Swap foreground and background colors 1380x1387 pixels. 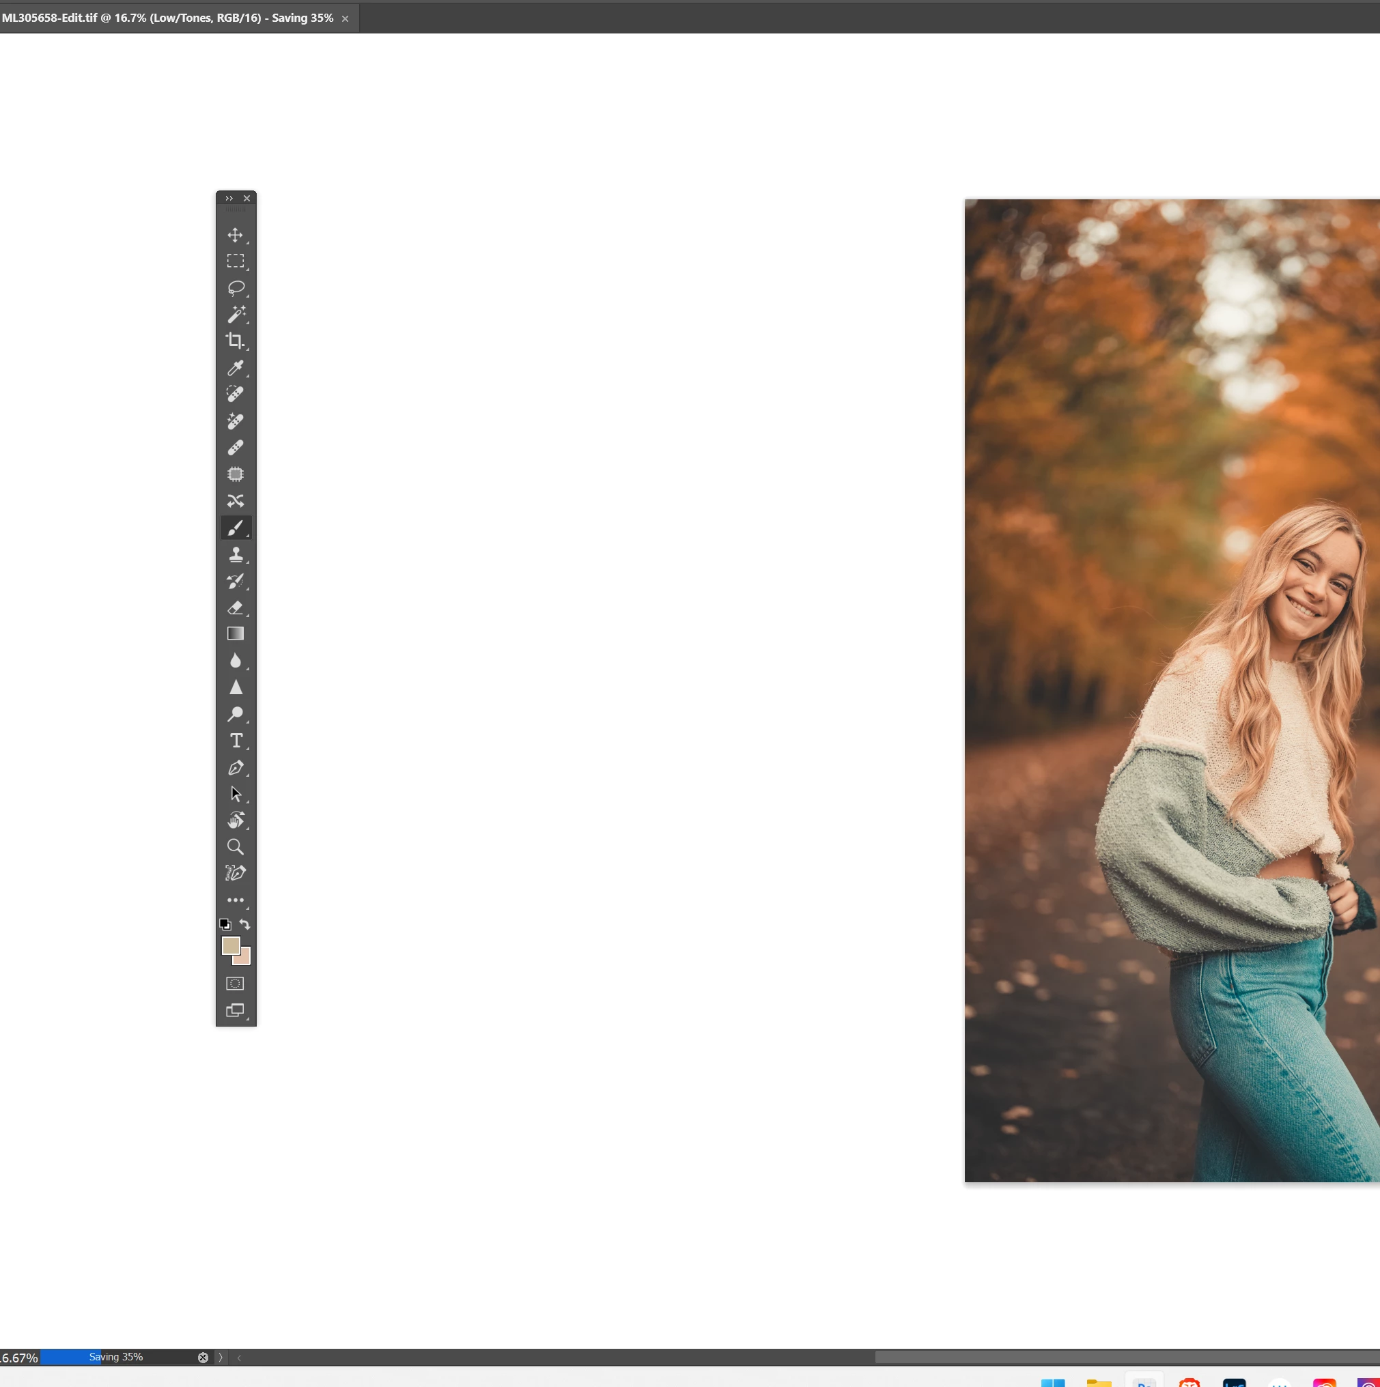pos(245,924)
